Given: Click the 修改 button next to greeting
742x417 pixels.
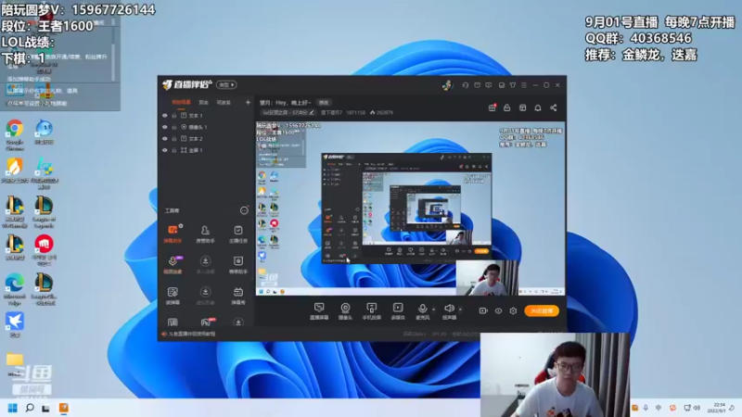Looking at the screenshot, I should click(x=324, y=102).
